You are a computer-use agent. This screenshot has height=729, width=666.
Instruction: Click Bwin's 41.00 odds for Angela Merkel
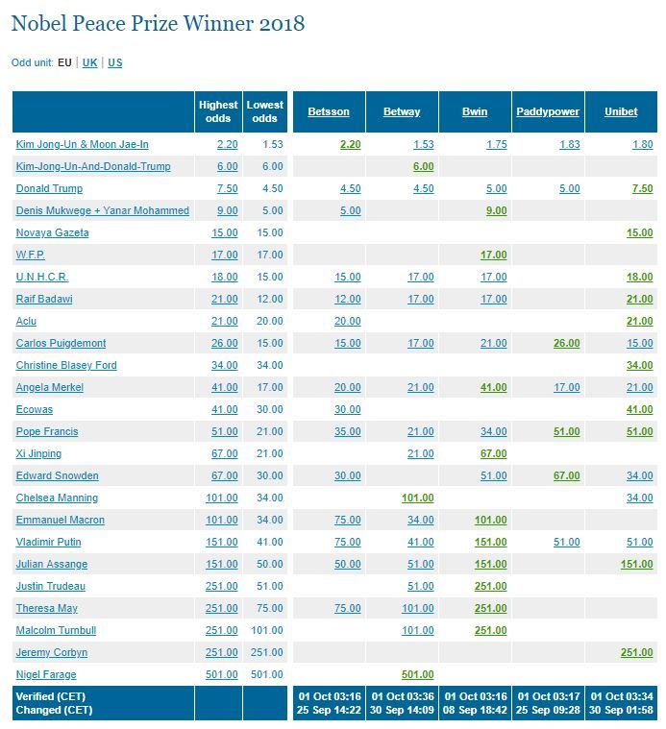pyautogui.click(x=493, y=387)
